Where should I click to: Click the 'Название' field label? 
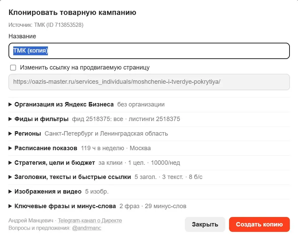point(22,36)
